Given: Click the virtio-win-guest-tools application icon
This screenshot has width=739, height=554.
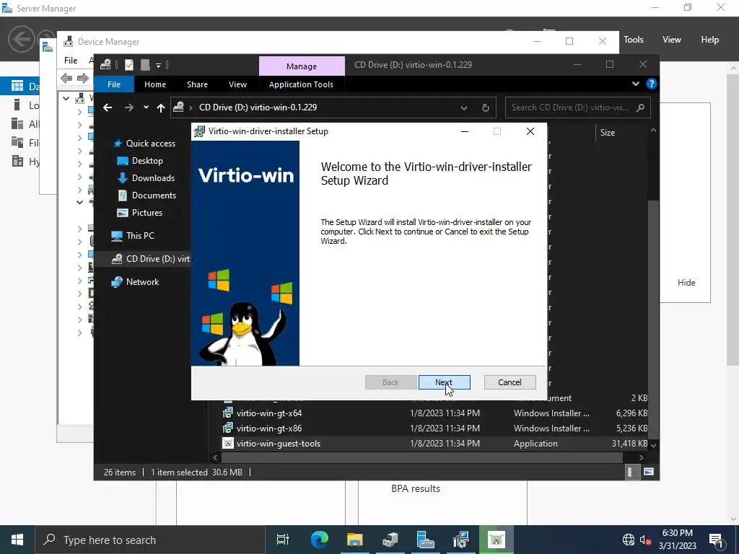Looking at the screenshot, I should click(x=227, y=444).
